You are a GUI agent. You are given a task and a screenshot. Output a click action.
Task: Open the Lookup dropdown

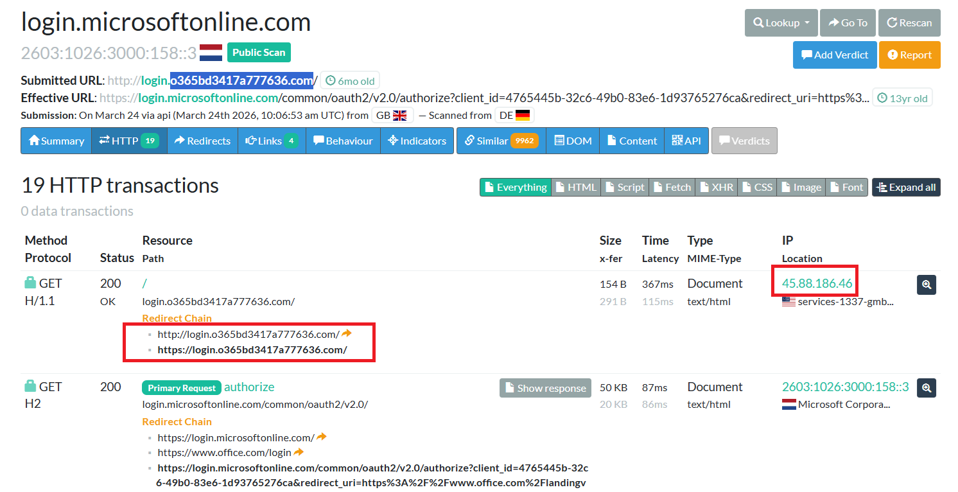(781, 22)
